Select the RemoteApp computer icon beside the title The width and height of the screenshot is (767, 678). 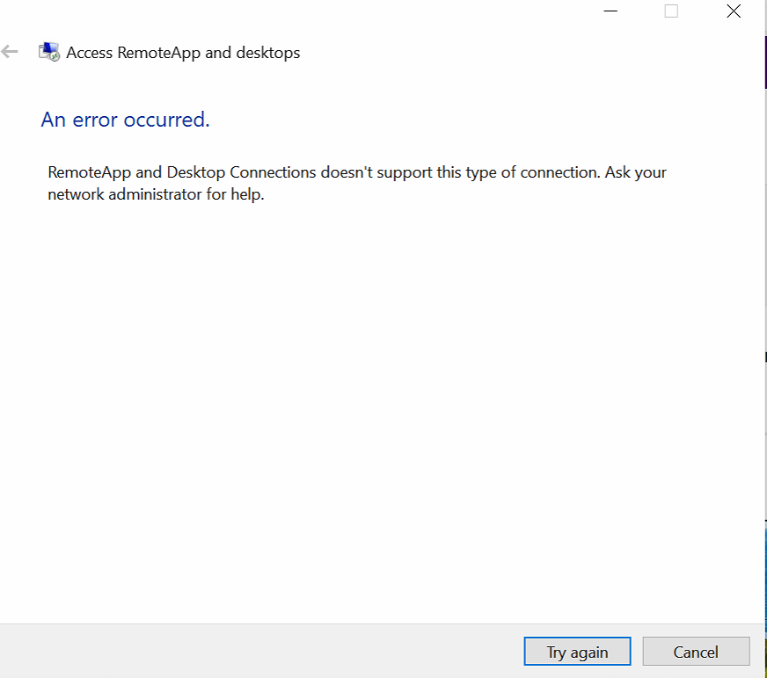[48, 52]
